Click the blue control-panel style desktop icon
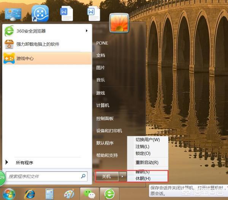This screenshot has height=200, width=228. coord(13,14)
